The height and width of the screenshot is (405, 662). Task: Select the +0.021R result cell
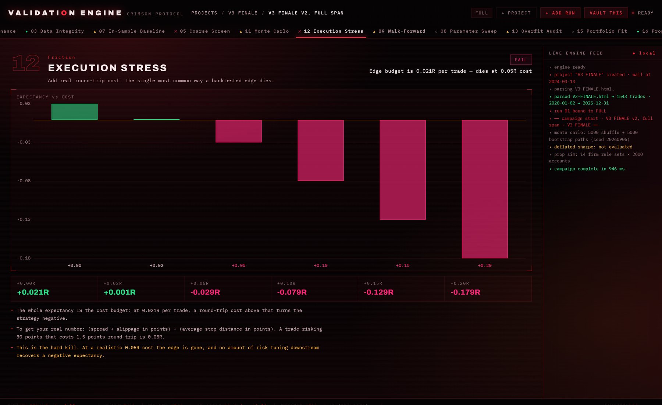tap(54, 288)
